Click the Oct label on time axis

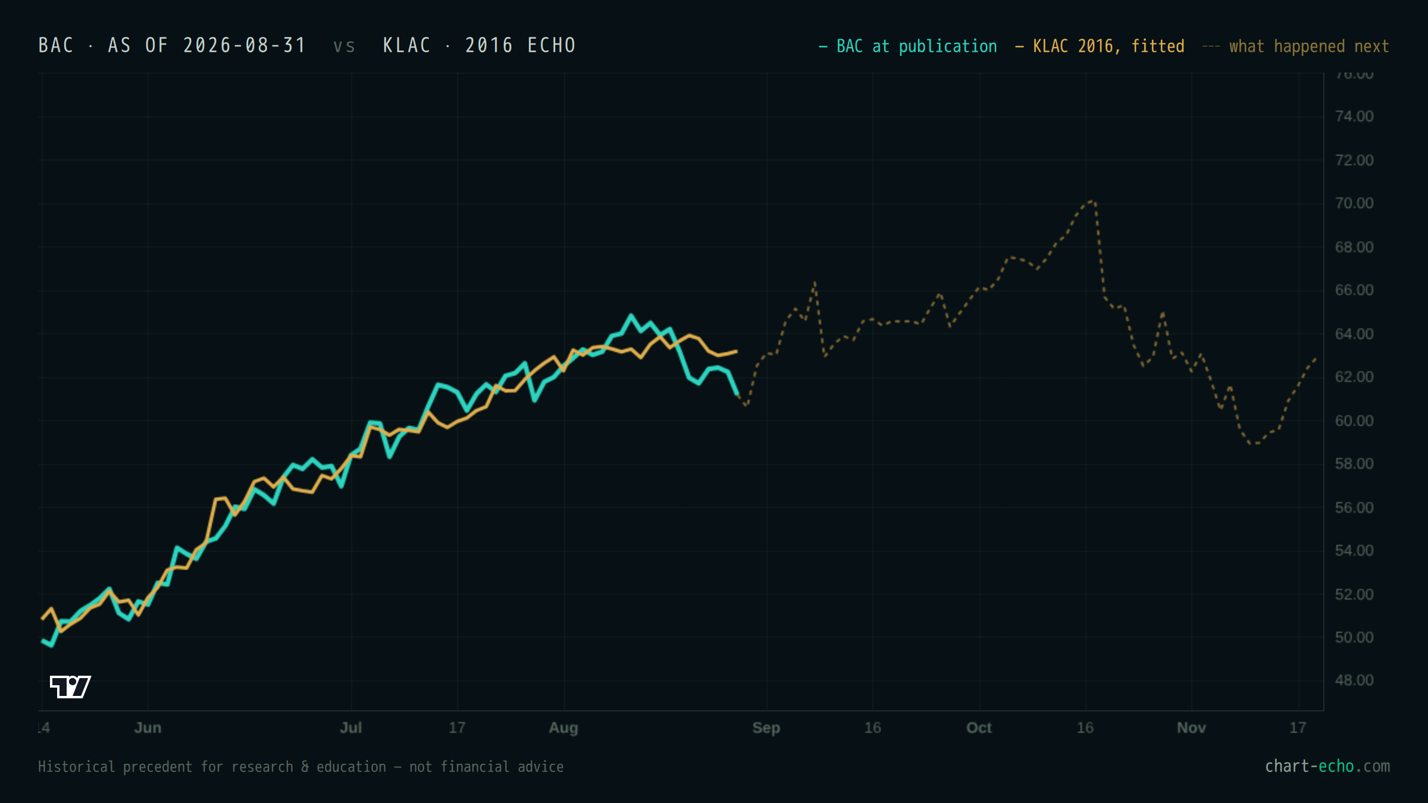[979, 728]
